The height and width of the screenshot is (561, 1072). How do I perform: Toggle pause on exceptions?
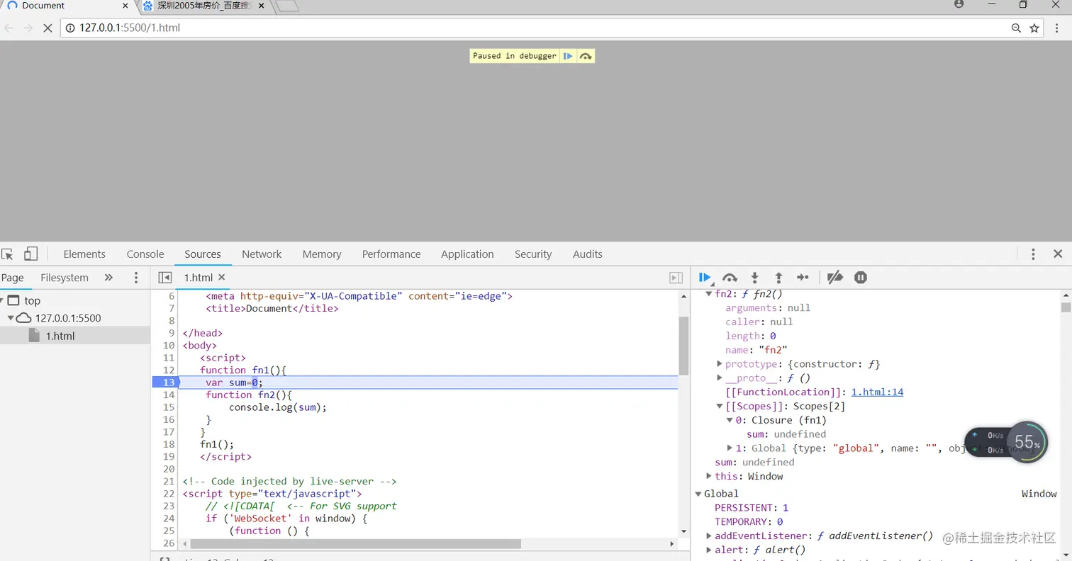click(860, 278)
